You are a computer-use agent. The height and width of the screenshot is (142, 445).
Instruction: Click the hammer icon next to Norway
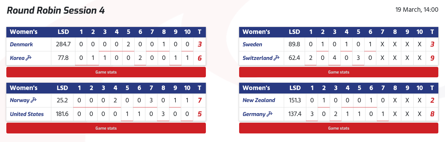tap(34, 100)
